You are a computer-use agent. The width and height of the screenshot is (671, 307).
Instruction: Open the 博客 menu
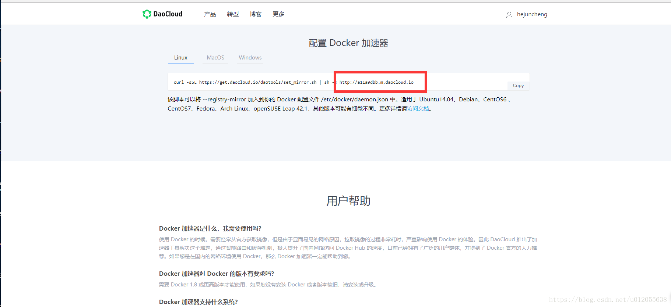point(256,14)
